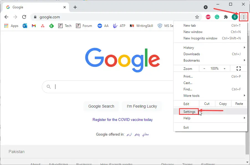Open the Outlook bookmark icon
The image size is (250, 165).
pos(25,26)
